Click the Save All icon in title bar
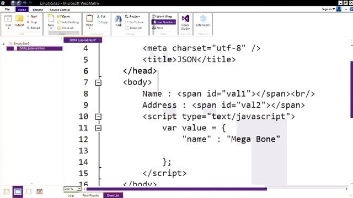The width and height of the screenshot is (353, 198). 19,3
